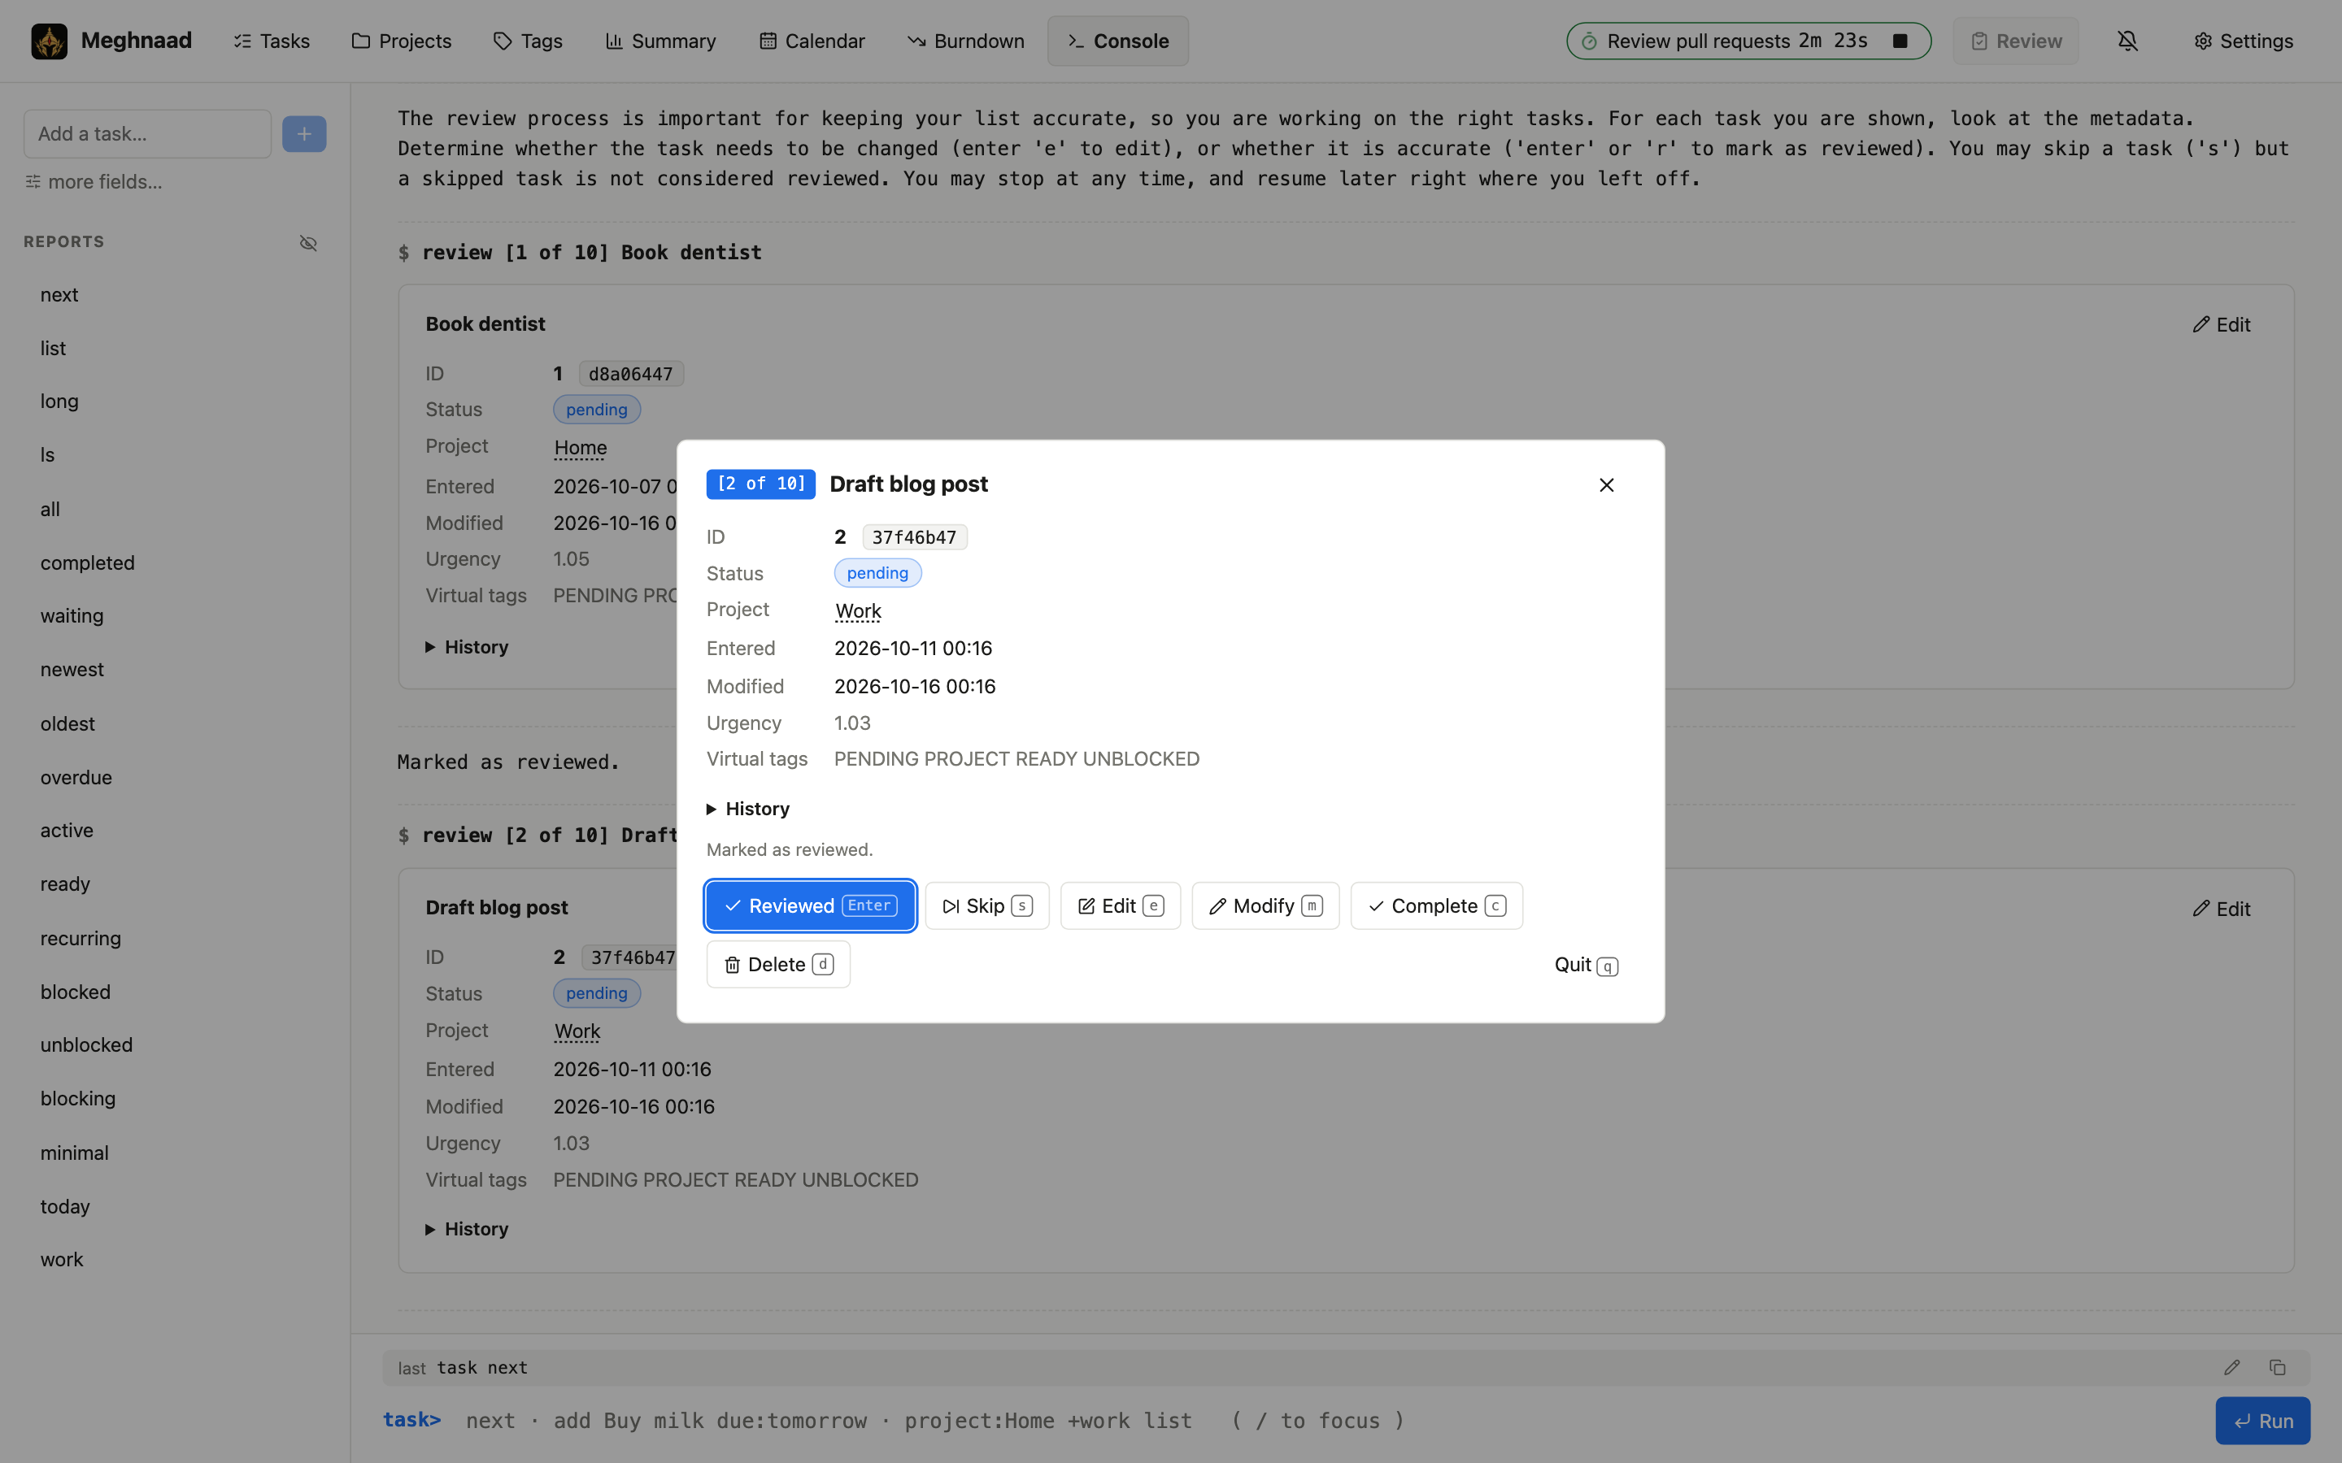Click Edit on the Book dentist card

point(2222,325)
